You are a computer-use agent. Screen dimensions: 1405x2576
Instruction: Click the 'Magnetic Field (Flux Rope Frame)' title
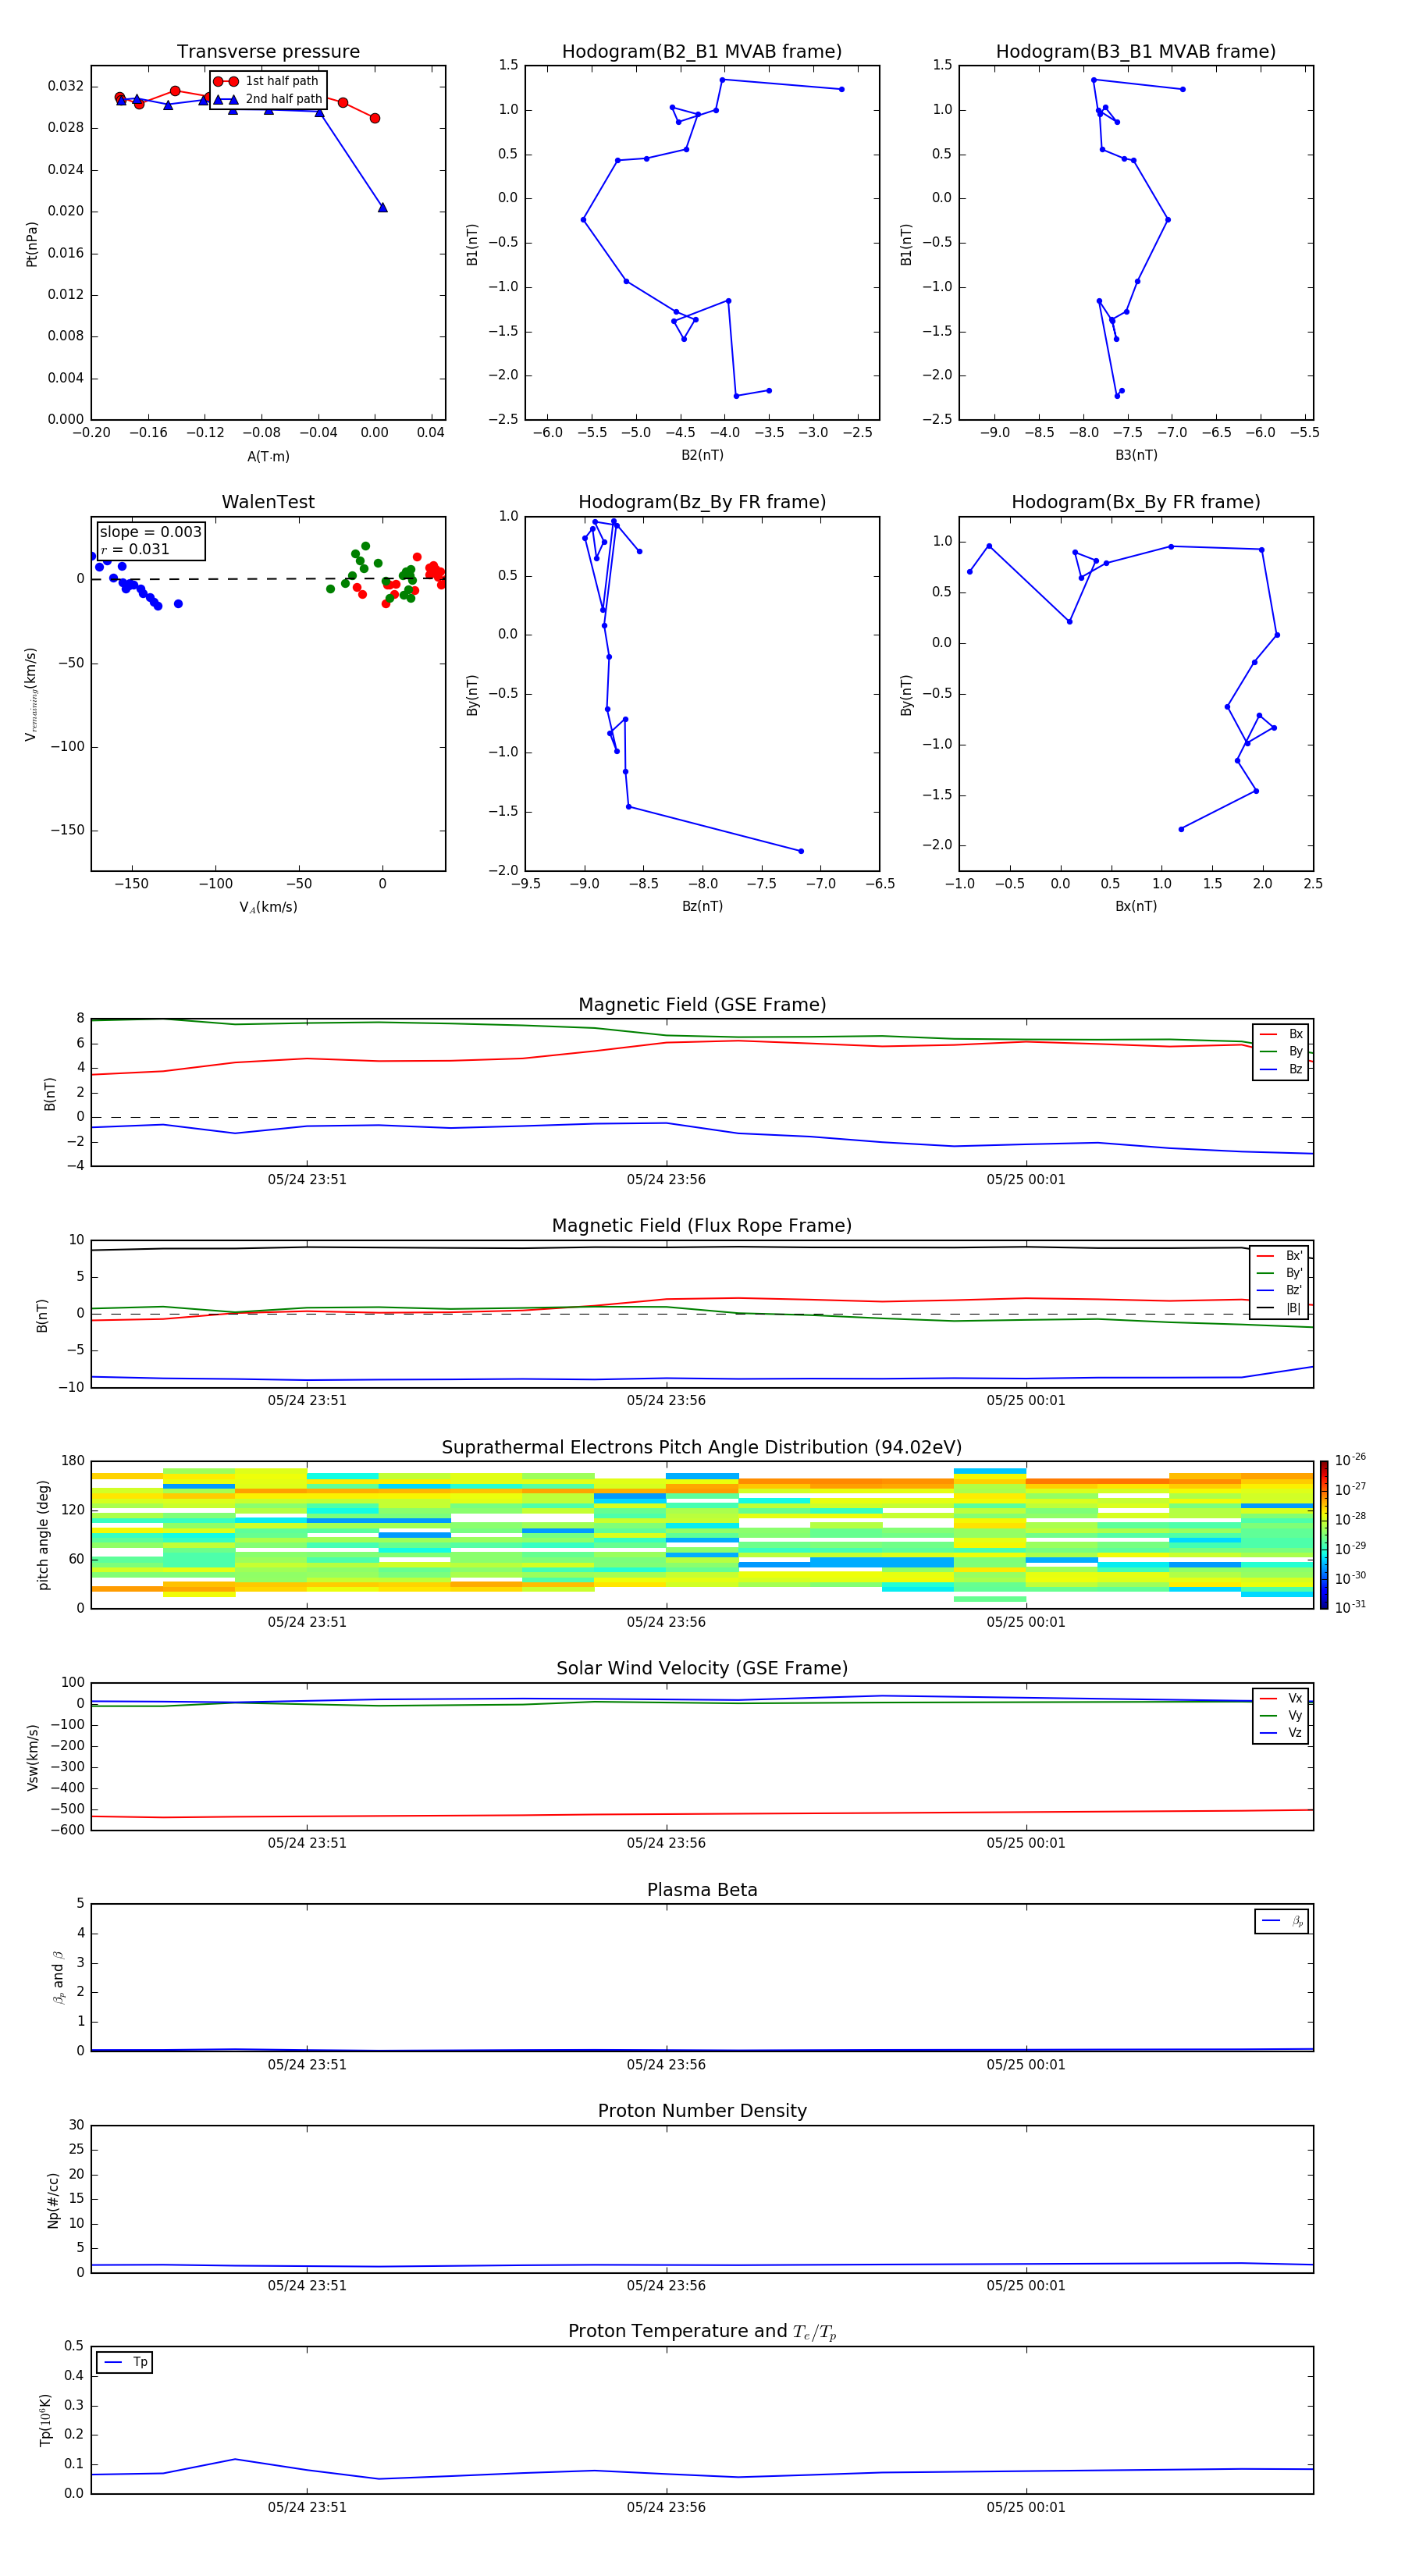(x=702, y=1226)
